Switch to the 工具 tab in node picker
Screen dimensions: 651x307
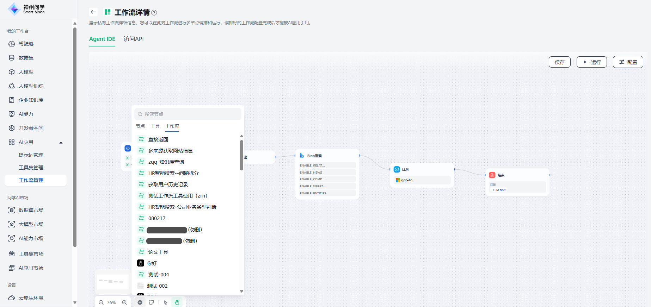pyautogui.click(x=155, y=126)
